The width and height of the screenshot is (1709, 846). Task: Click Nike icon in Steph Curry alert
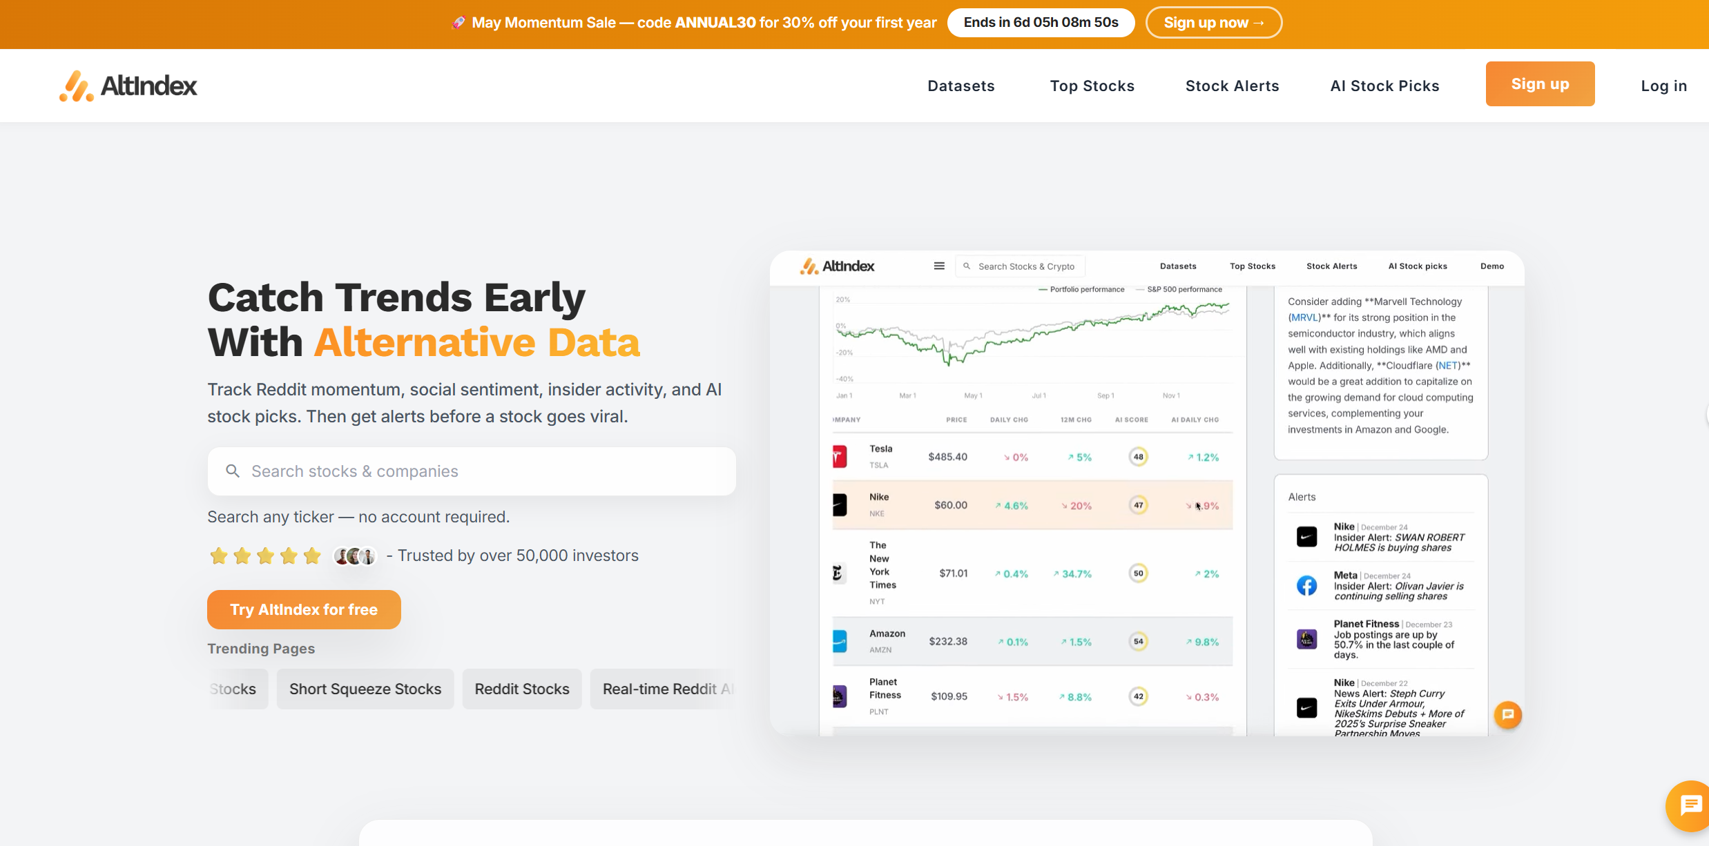1306,707
